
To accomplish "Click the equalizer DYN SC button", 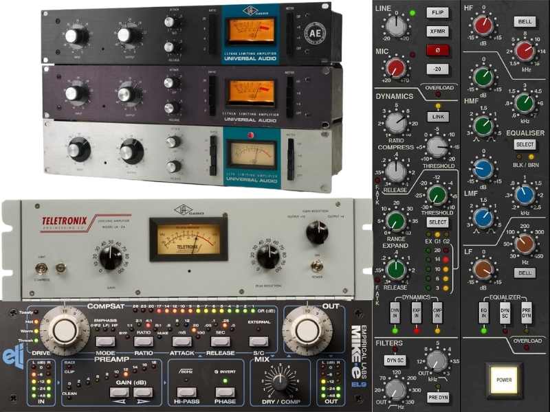I will coord(505,312).
